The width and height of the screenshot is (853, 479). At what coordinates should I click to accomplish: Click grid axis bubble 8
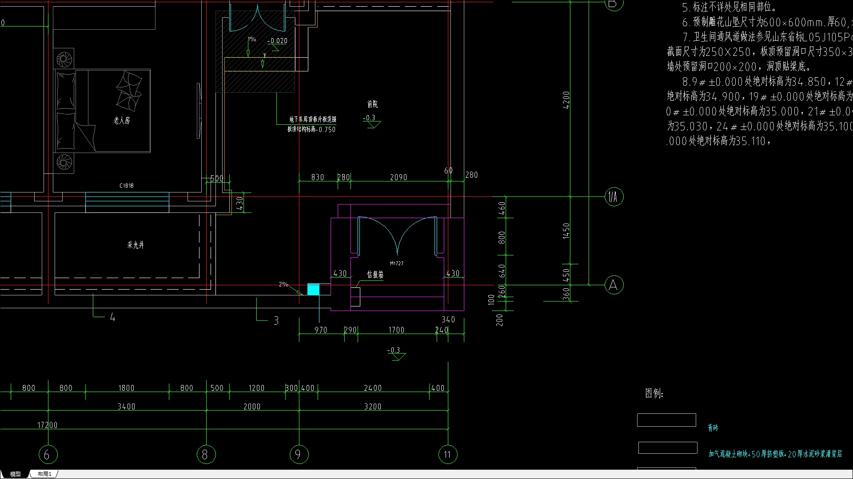(x=206, y=454)
